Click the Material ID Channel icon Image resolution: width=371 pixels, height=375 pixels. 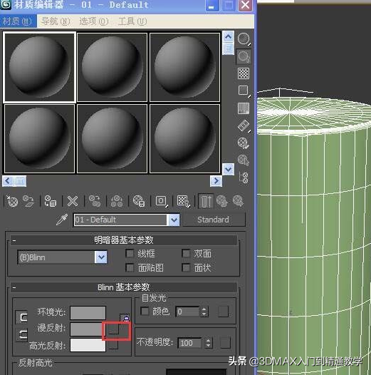(162, 201)
